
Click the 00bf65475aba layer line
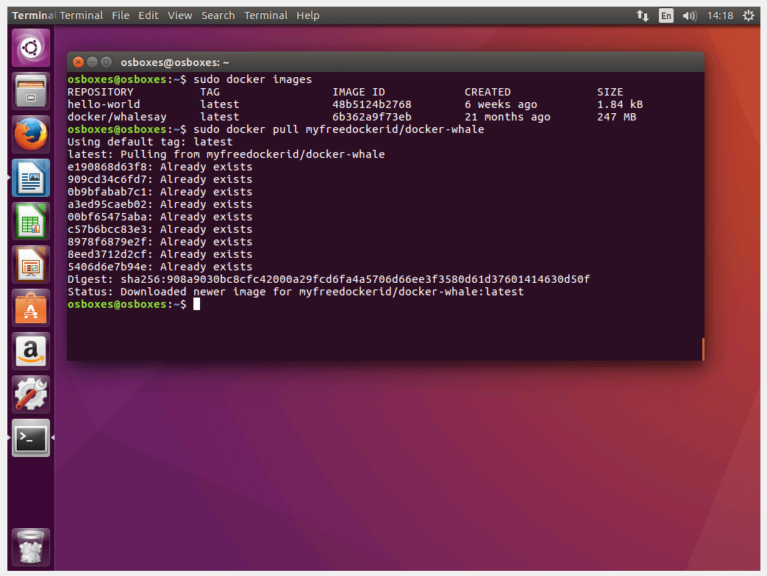pos(160,217)
